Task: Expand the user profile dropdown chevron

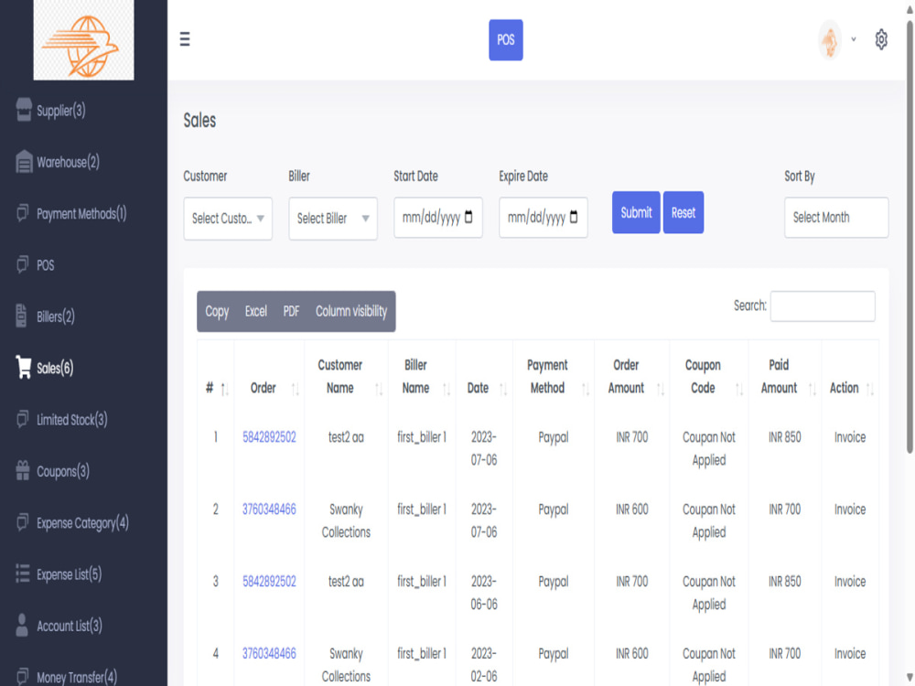Action: [853, 39]
